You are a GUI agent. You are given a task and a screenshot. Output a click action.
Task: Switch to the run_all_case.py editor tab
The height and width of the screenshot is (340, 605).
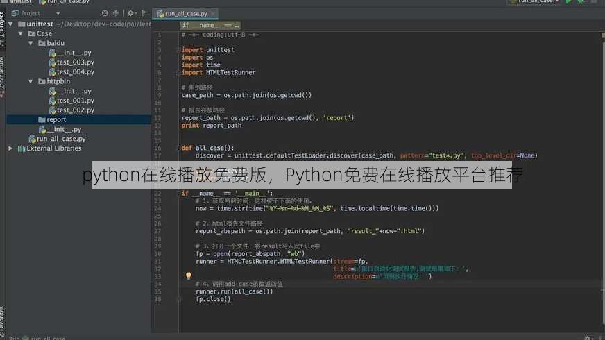186,14
